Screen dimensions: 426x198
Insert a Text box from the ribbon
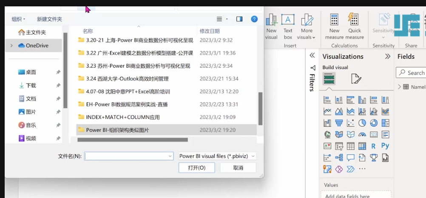tap(288, 27)
